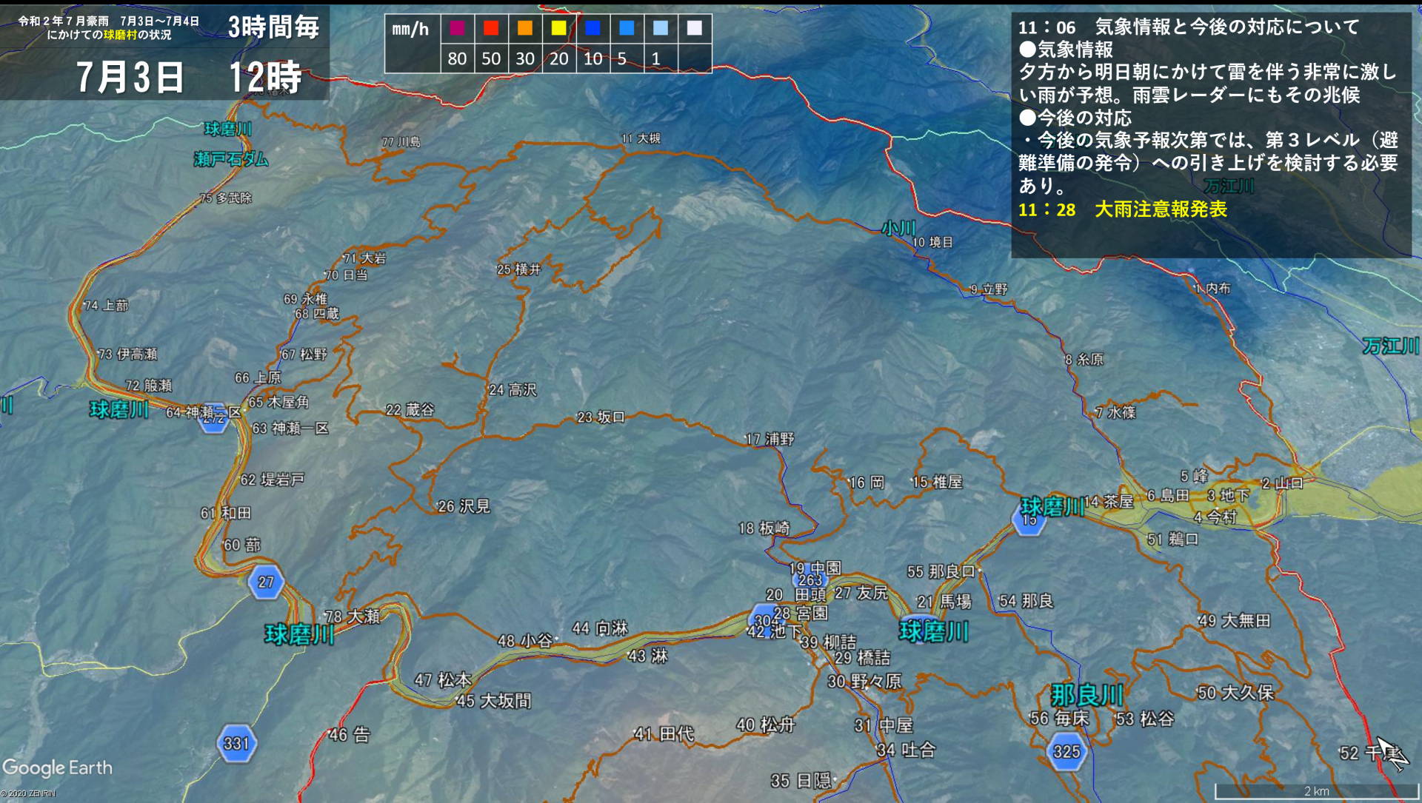This screenshot has height=803, width=1422.
Task: Click the 34 吐合 place label
Action: pos(906,750)
